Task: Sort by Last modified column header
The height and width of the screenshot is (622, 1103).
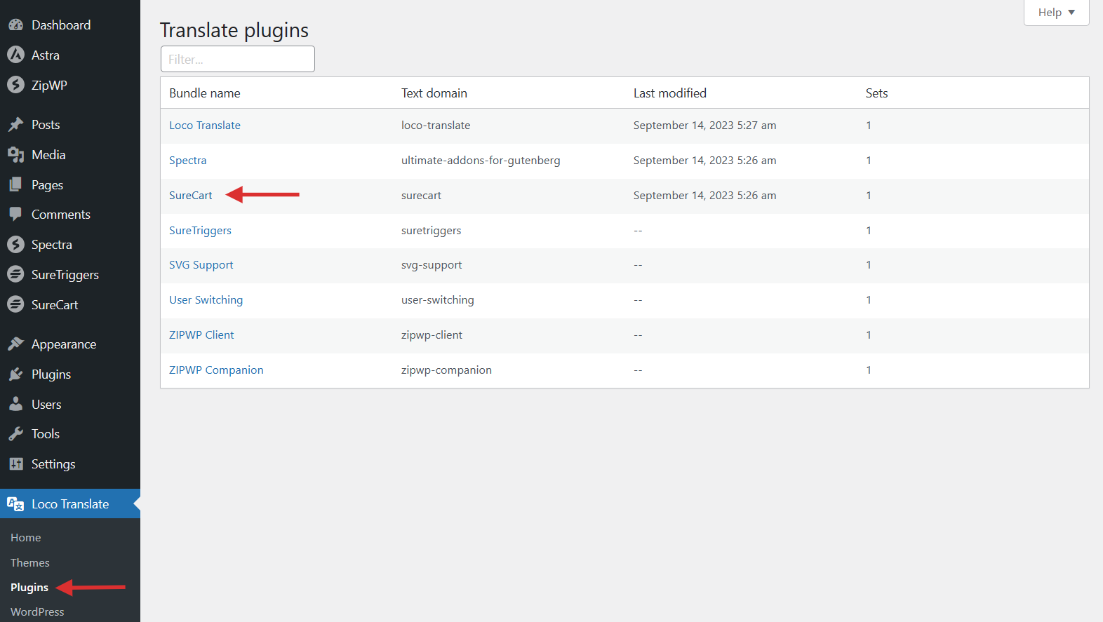Action: coord(669,93)
